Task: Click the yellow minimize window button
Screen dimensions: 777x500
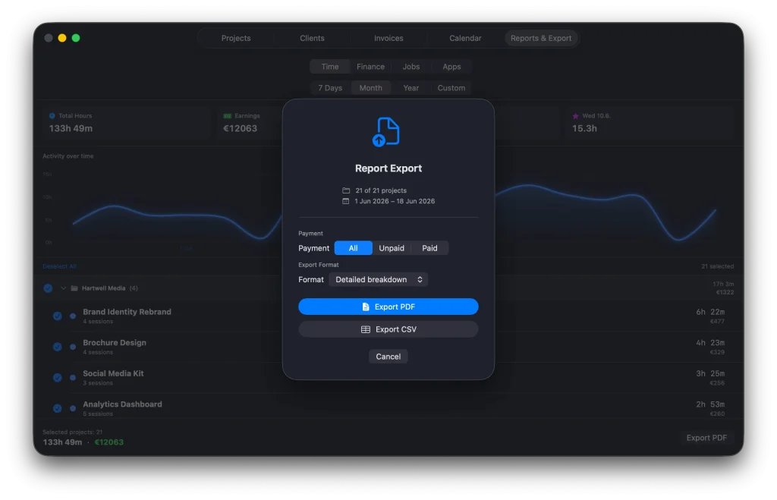Action: (62, 38)
